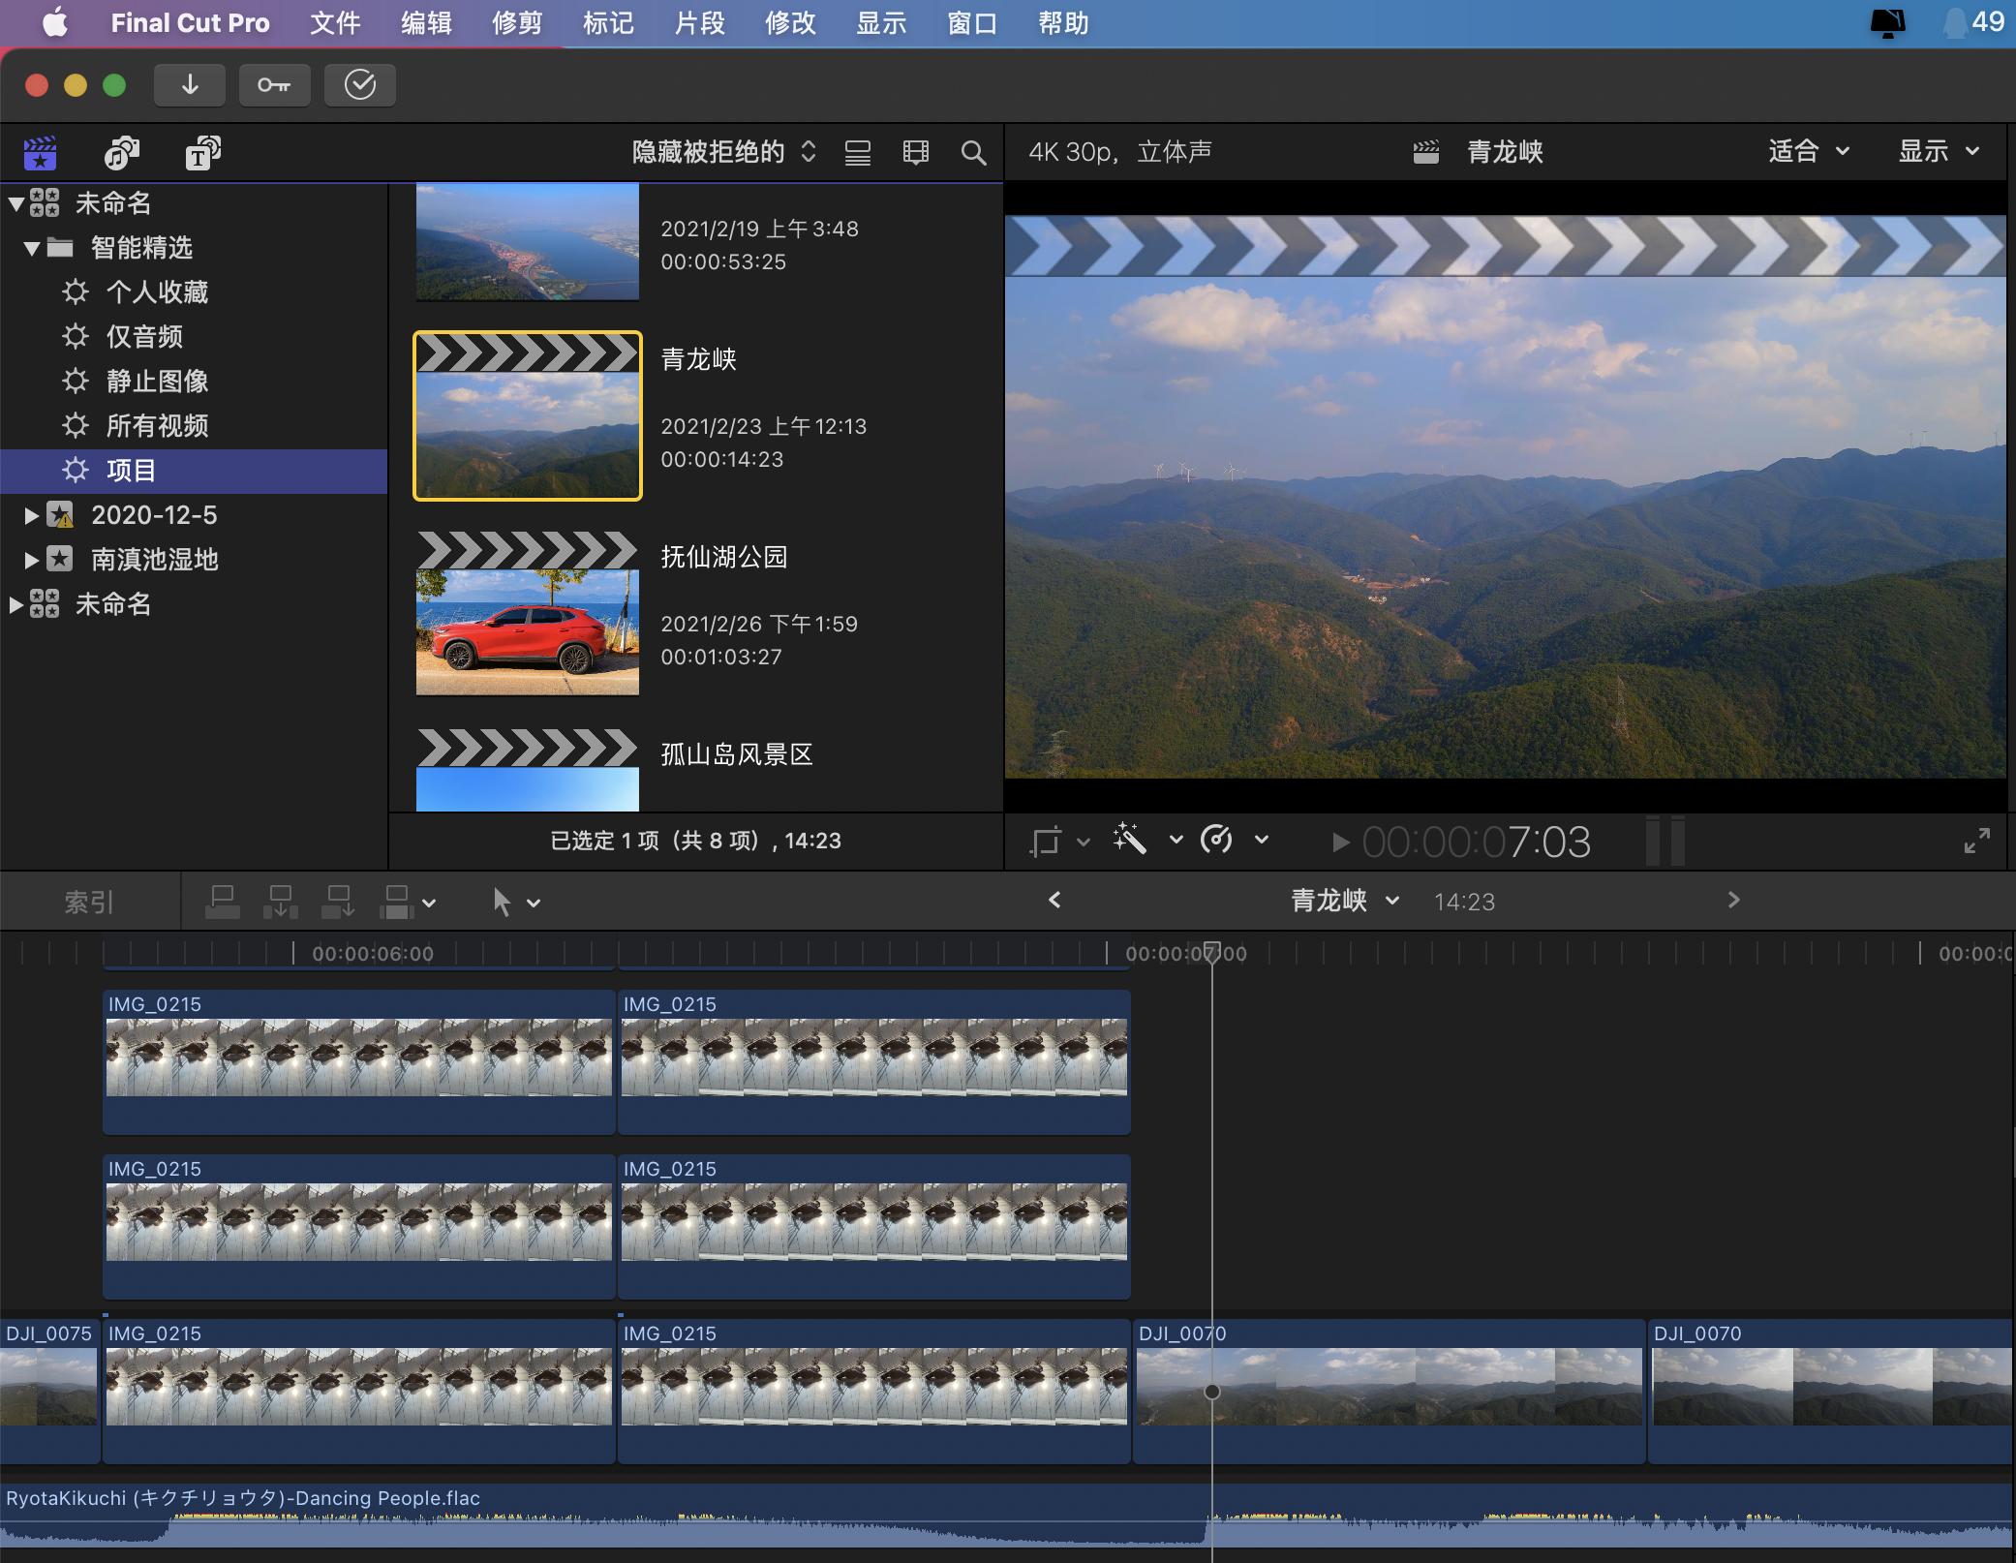Click the background tasks checkmark button
This screenshot has height=1563, width=2016.
click(359, 85)
